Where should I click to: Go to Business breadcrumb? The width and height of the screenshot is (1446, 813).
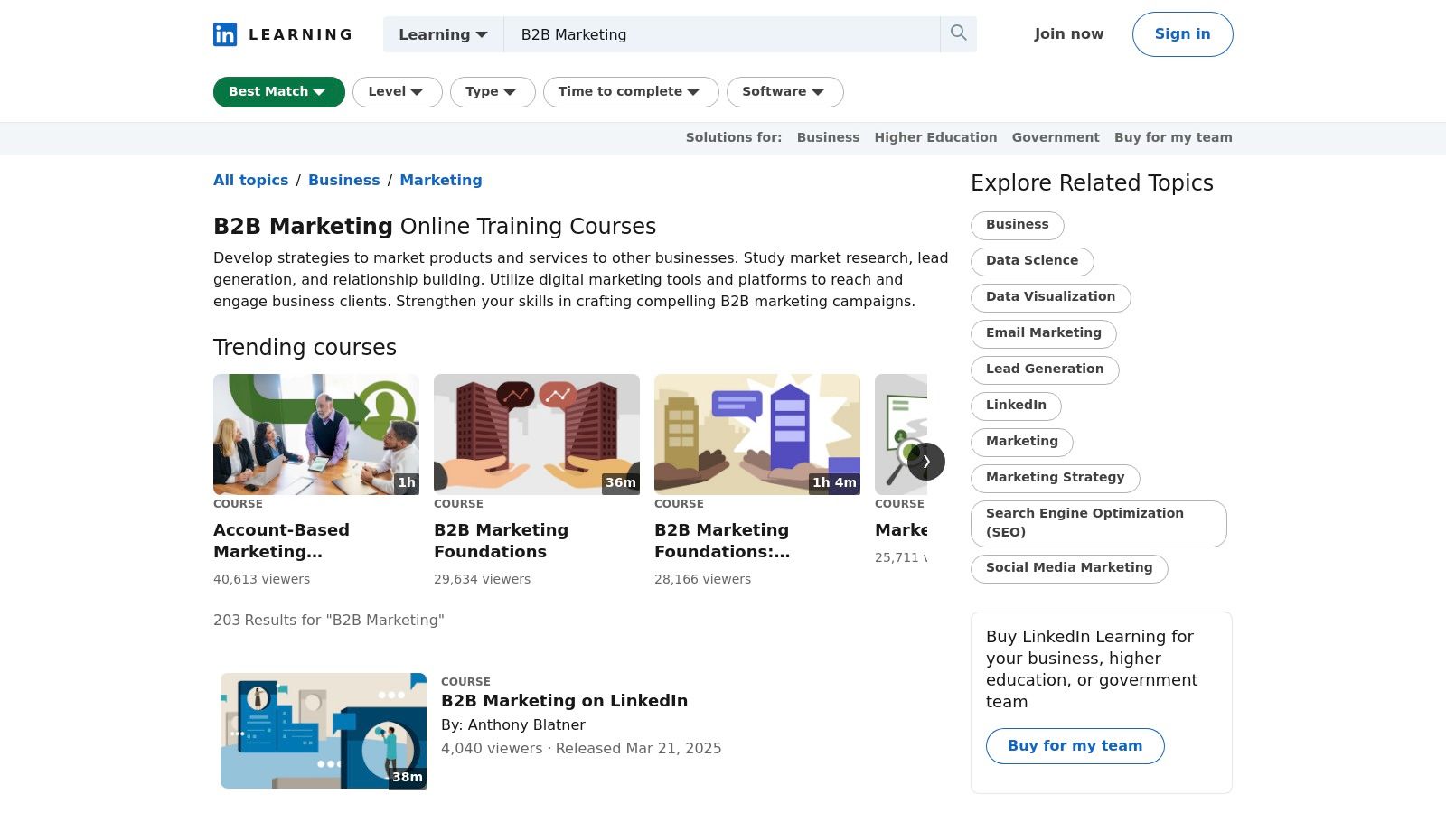click(x=343, y=180)
